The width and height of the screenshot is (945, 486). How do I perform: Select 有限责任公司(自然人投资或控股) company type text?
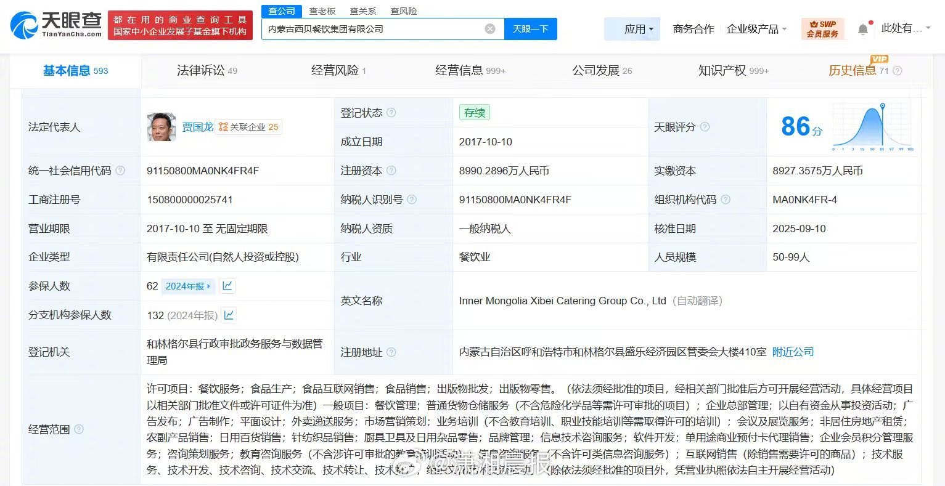coord(223,257)
